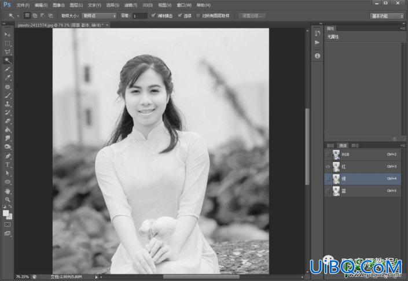
Task: Select the Blue (蓝) channel row
Action: (x=362, y=191)
